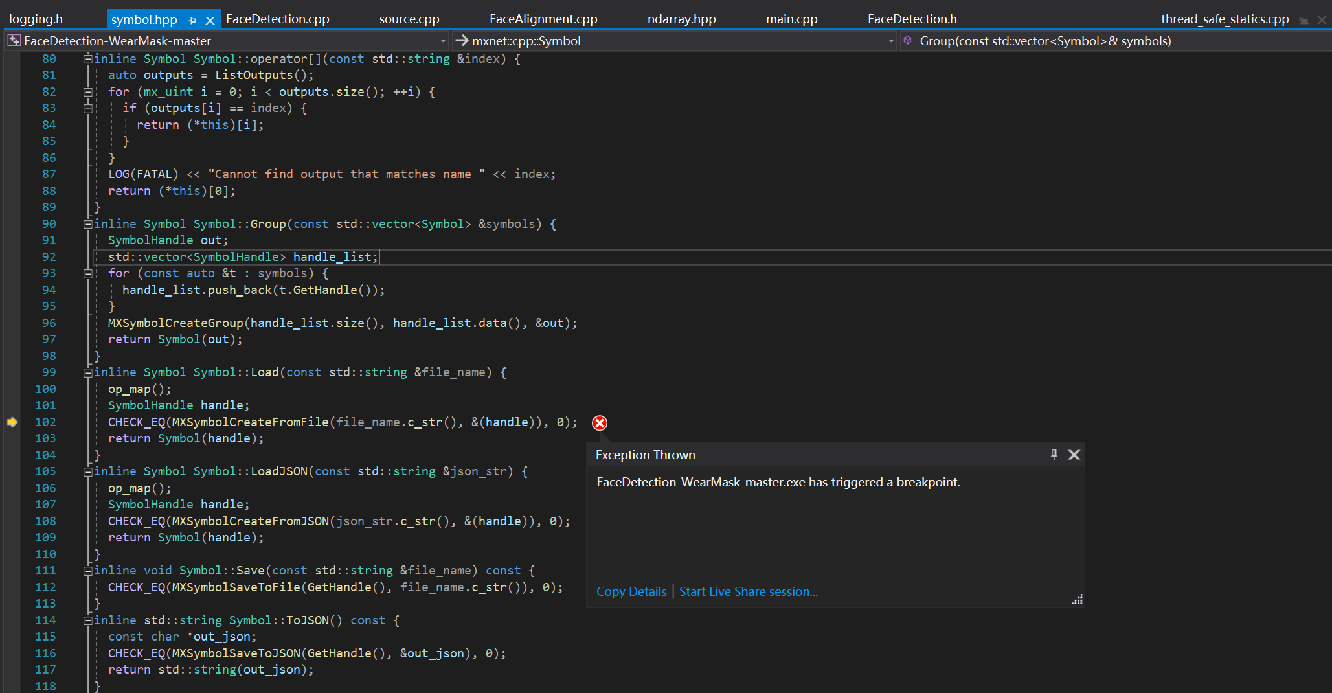Place cursor on LOG(FATAL) at line 87
The height and width of the screenshot is (693, 1332).
click(143, 174)
